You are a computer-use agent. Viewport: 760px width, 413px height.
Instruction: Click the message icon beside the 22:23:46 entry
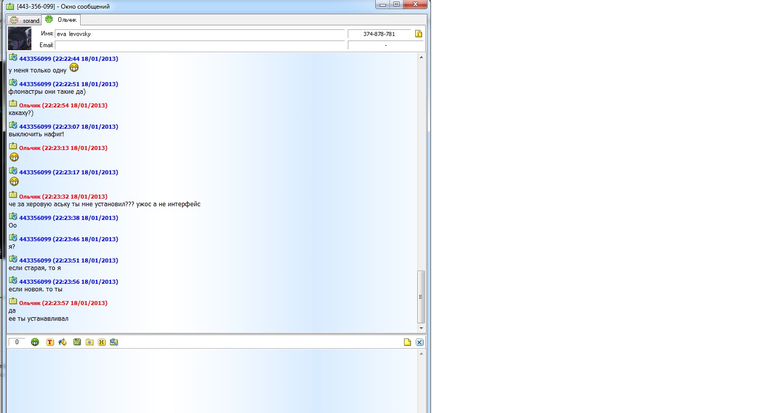pyautogui.click(x=13, y=238)
